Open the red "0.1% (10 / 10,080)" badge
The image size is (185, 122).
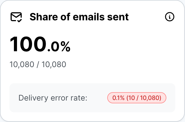pos(137,98)
